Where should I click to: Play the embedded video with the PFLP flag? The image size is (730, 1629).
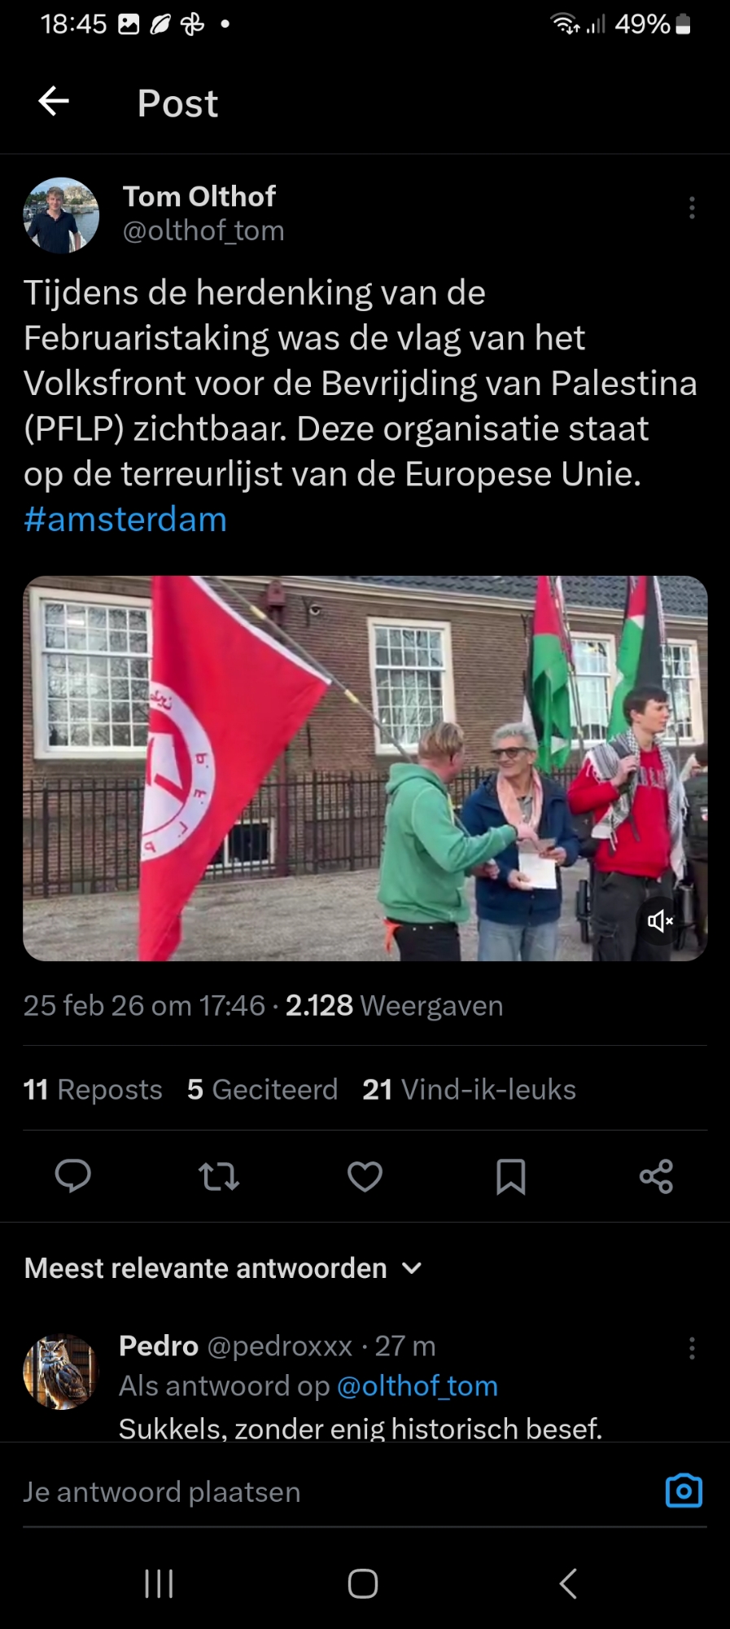(x=365, y=768)
